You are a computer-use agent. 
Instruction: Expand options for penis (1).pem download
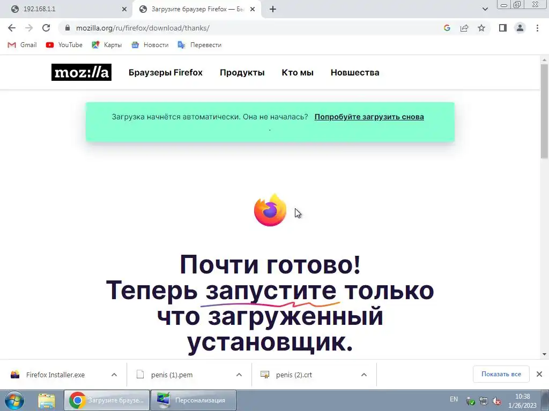[239, 375]
